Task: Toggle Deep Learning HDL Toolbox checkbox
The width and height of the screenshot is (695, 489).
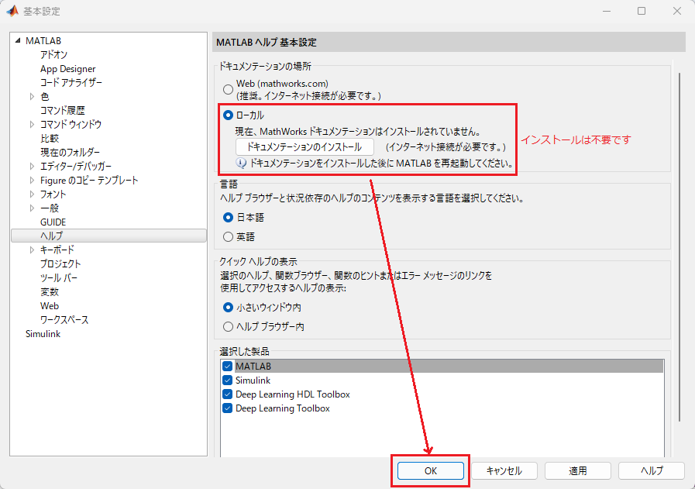Action: tap(227, 394)
